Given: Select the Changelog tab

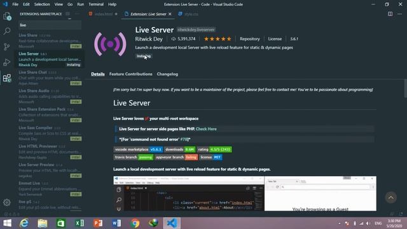Looking at the screenshot, I should click(167, 74).
